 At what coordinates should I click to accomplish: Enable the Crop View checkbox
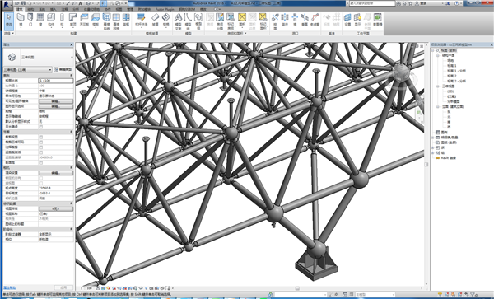[x=40, y=137]
